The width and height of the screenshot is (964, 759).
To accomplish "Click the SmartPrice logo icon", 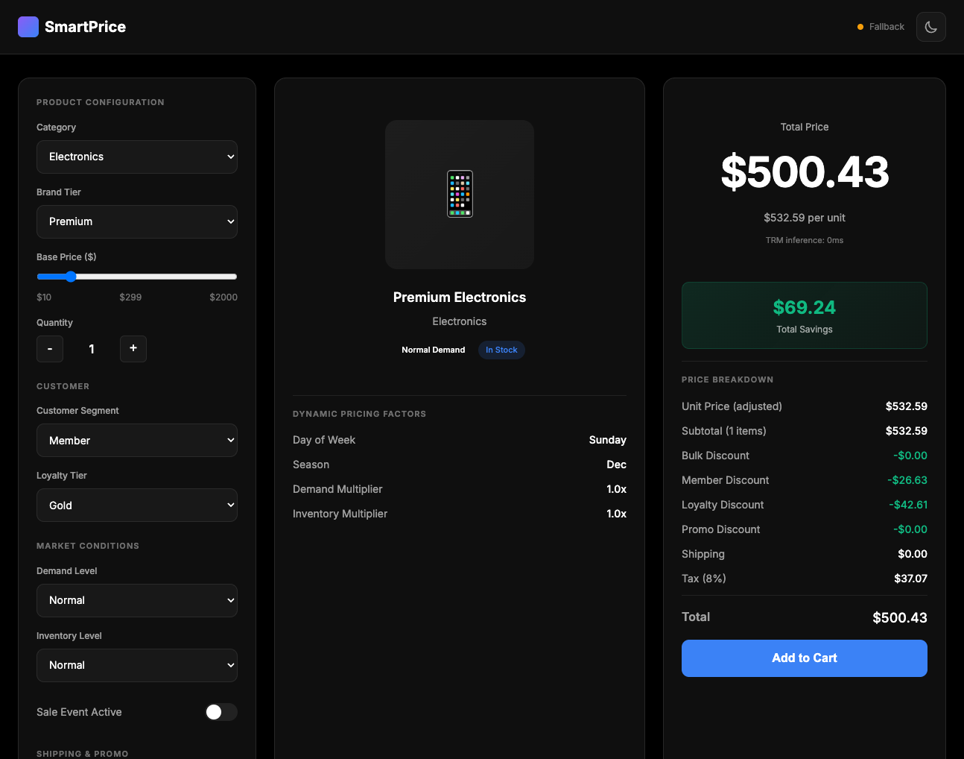I will (28, 27).
